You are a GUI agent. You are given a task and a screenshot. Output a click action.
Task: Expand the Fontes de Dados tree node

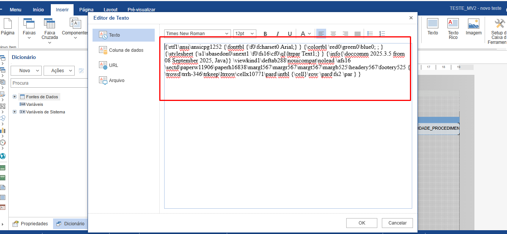(15, 97)
